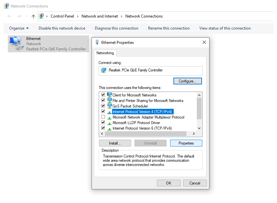Click the TCP/IPv4 protocol icon
This screenshot has height=203, width=277.
(x=109, y=112)
